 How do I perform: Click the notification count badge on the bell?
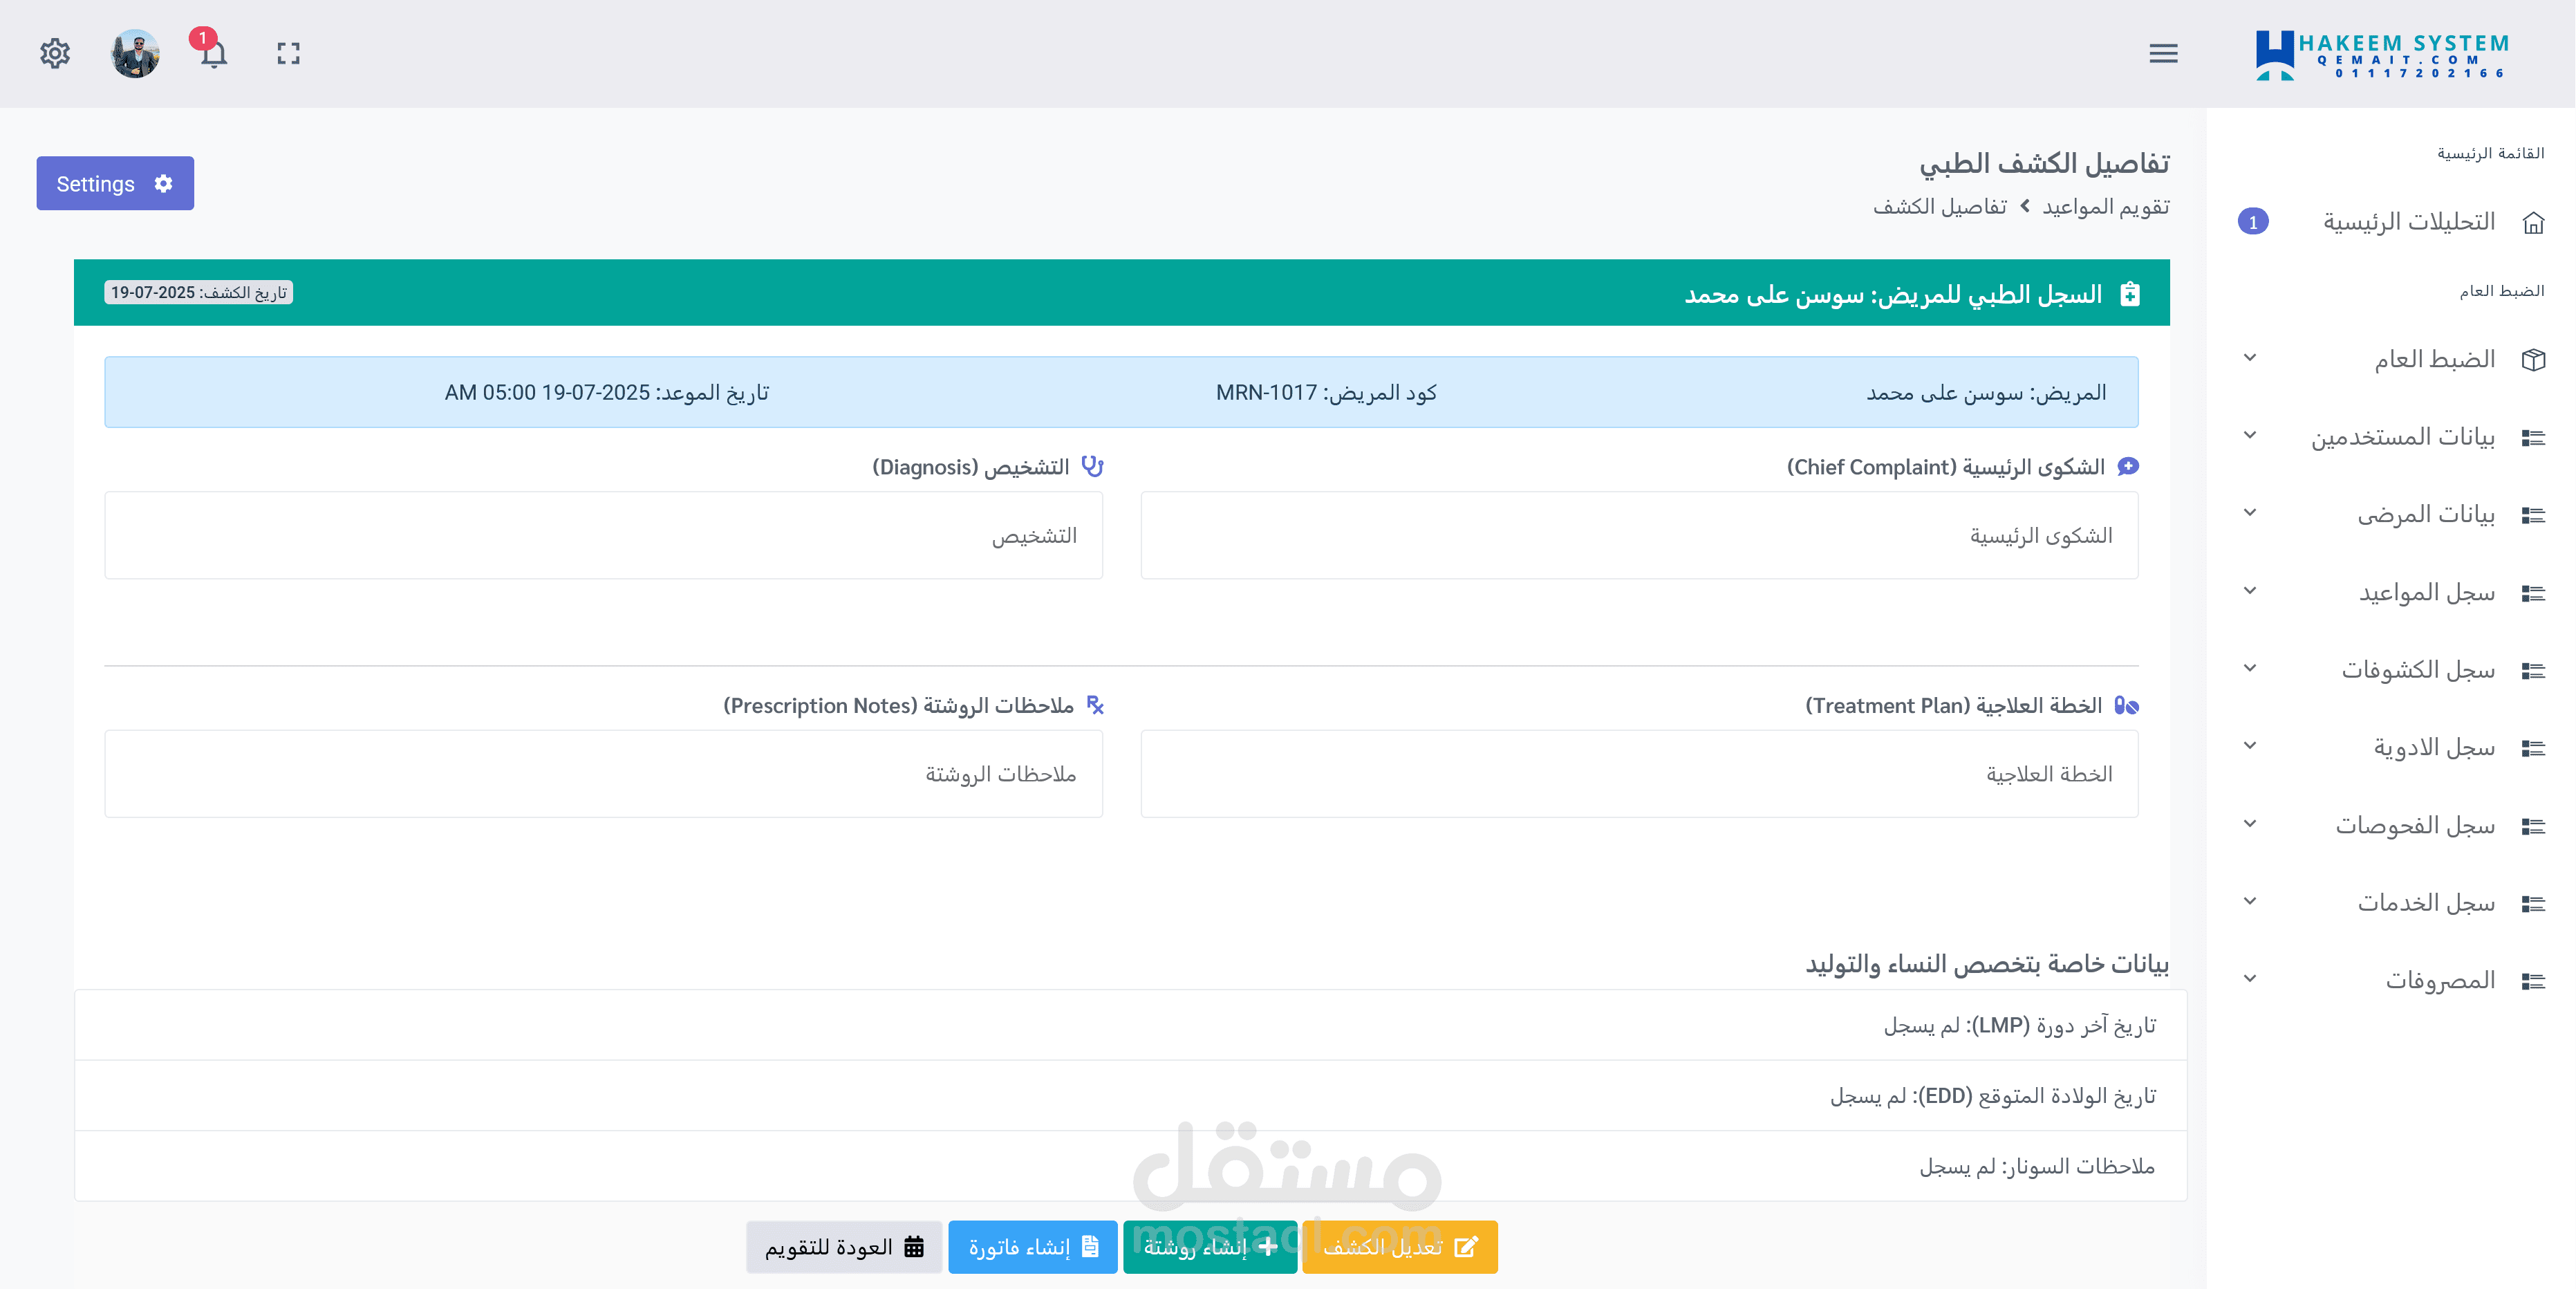click(203, 38)
